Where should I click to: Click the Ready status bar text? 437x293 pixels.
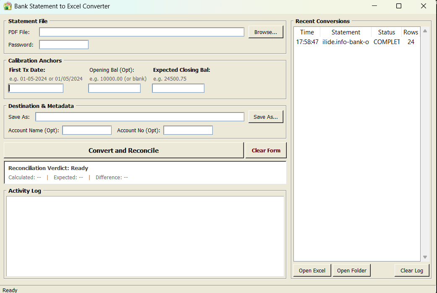click(10, 290)
